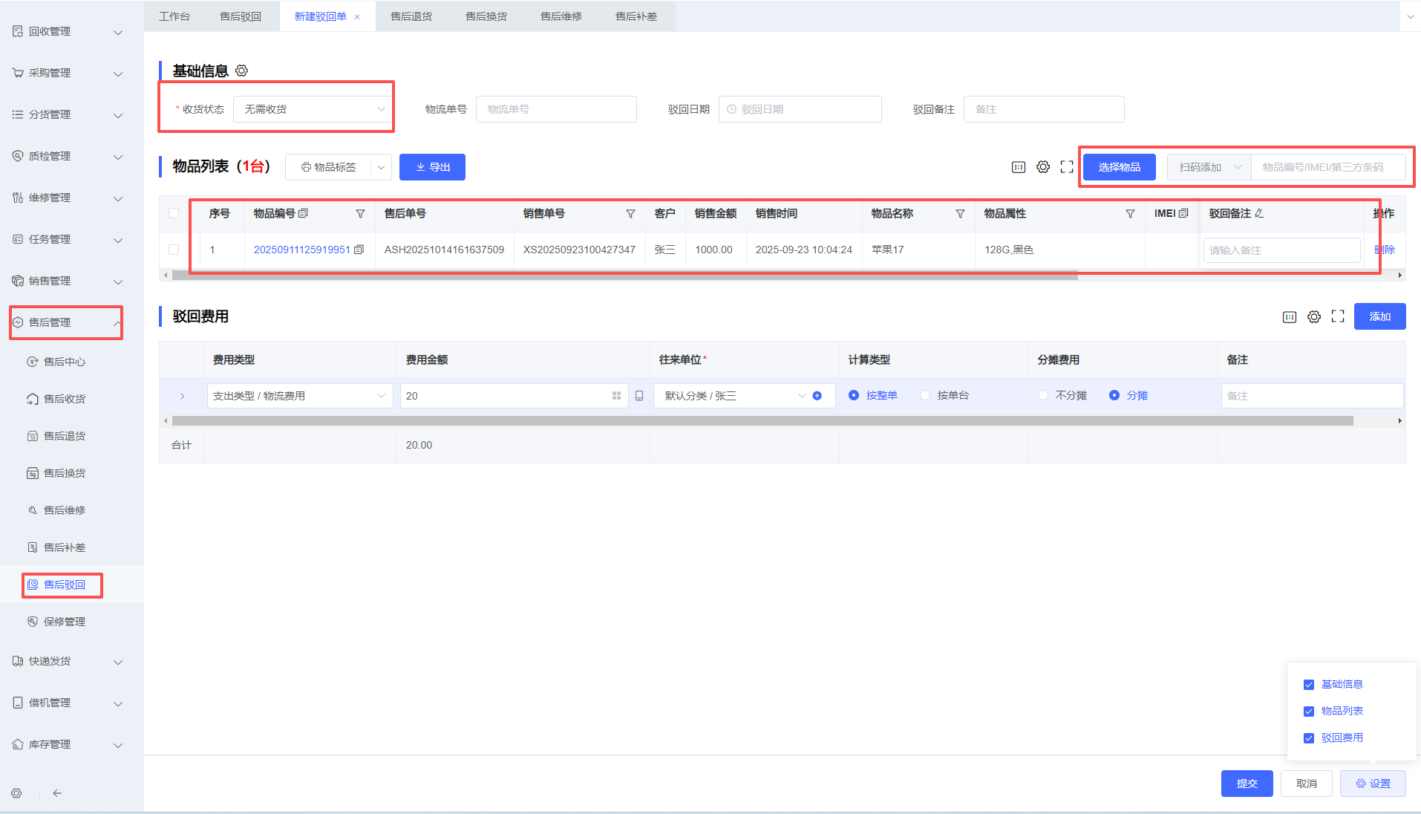Click the copy icon next to item number 20250911125919951
This screenshot has height=814, width=1421.
pos(359,250)
